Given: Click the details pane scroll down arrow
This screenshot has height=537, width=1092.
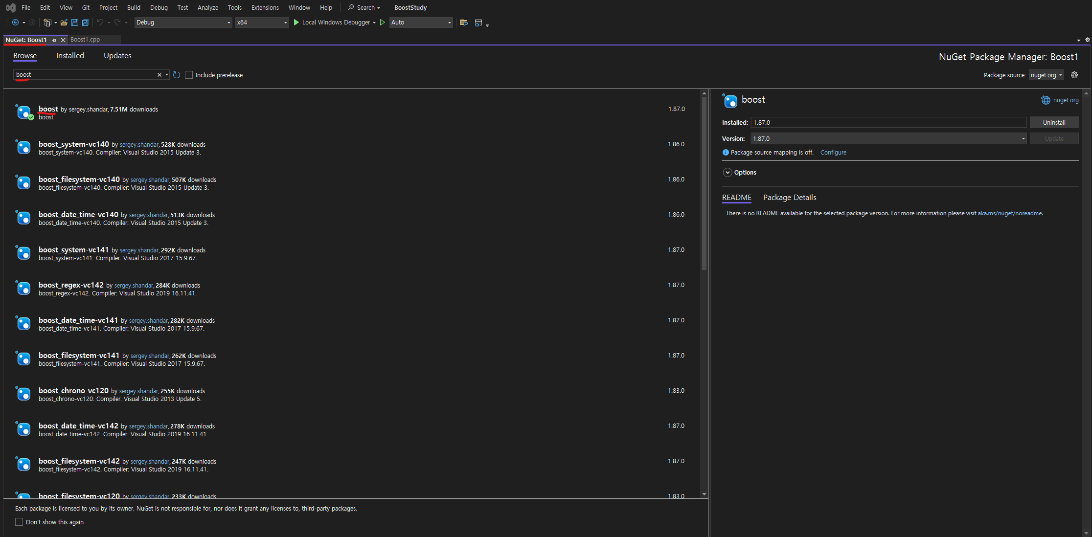Looking at the screenshot, I should point(1086,533).
